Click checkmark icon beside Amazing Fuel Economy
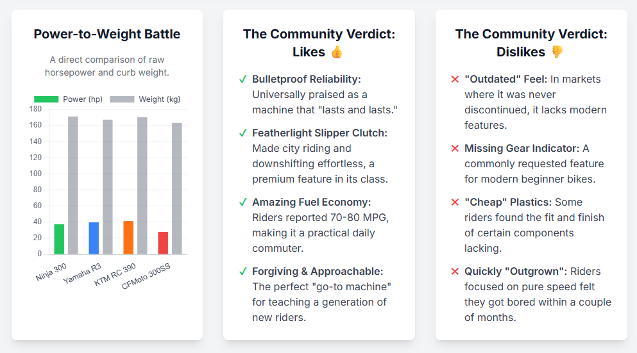 (x=243, y=202)
